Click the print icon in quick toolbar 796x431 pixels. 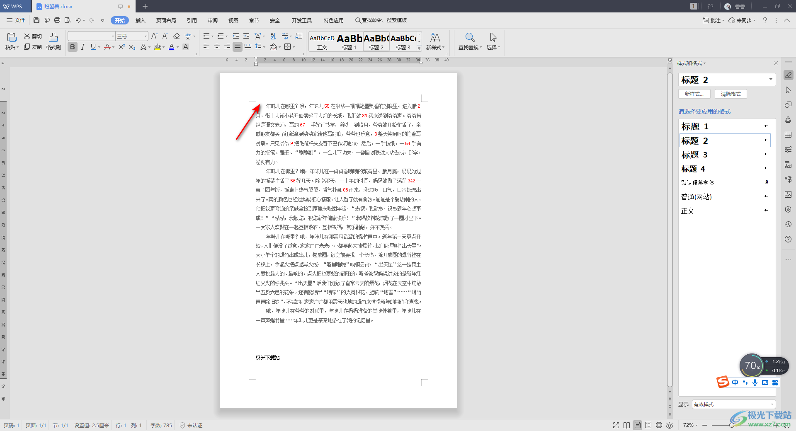click(x=57, y=20)
